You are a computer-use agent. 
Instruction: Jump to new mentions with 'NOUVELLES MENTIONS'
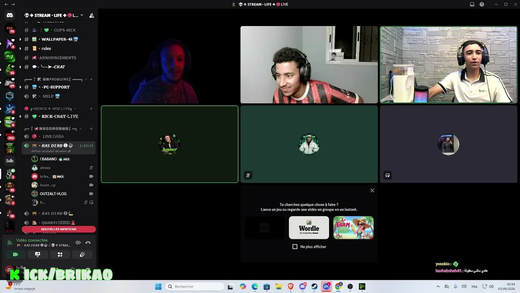(58, 229)
